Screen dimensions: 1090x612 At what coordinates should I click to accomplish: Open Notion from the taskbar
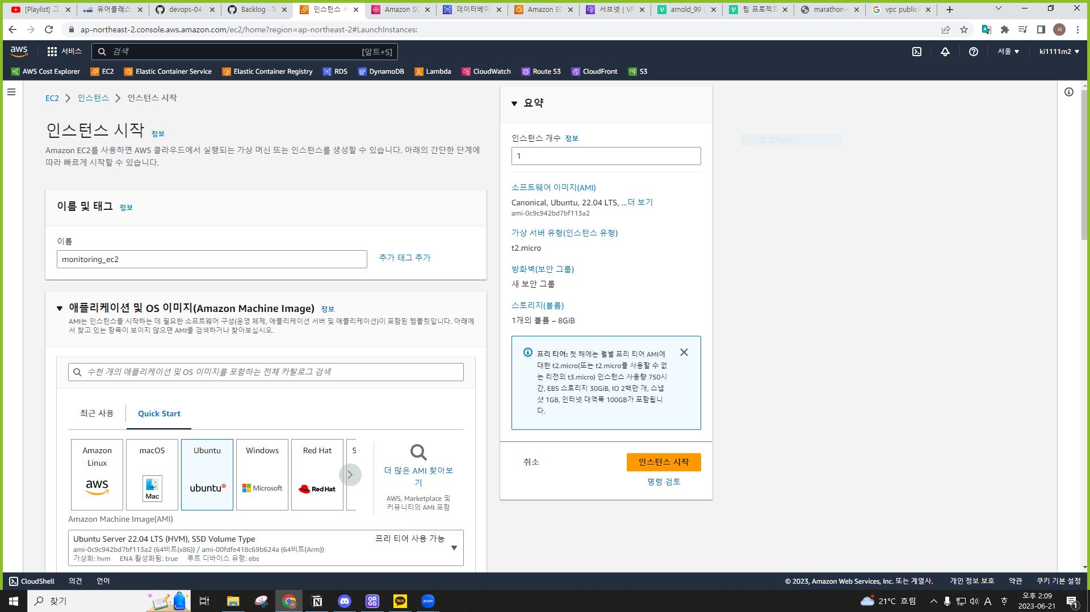317,601
